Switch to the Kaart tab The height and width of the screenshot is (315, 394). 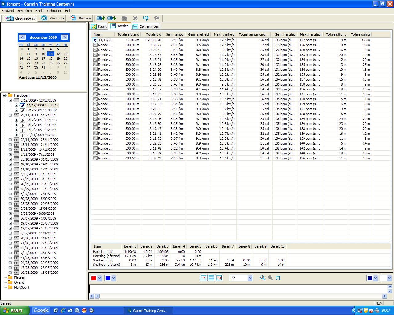click(99, 26)
